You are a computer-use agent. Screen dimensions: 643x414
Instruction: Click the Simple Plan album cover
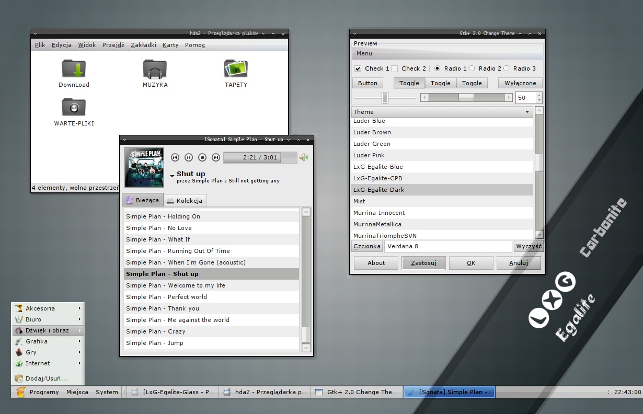pos(144,167)
